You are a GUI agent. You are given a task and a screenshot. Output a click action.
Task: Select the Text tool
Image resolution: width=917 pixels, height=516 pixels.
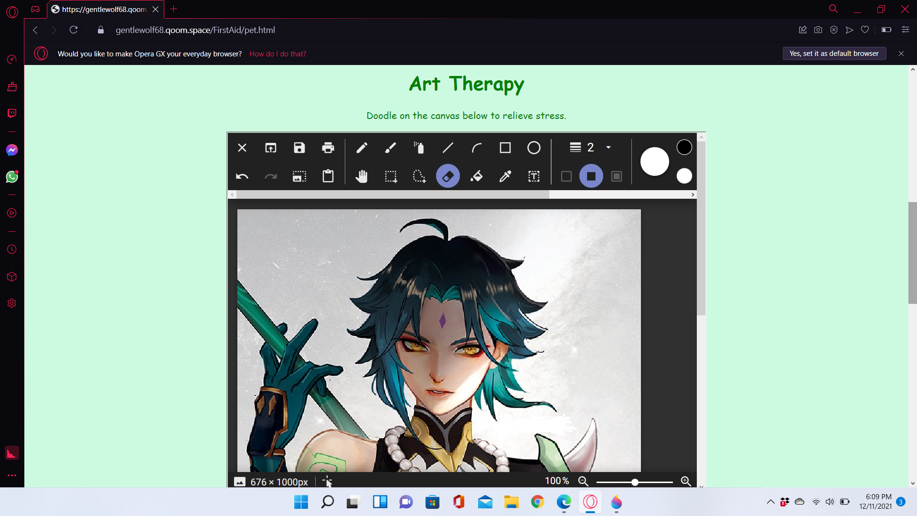click(533, 176)
